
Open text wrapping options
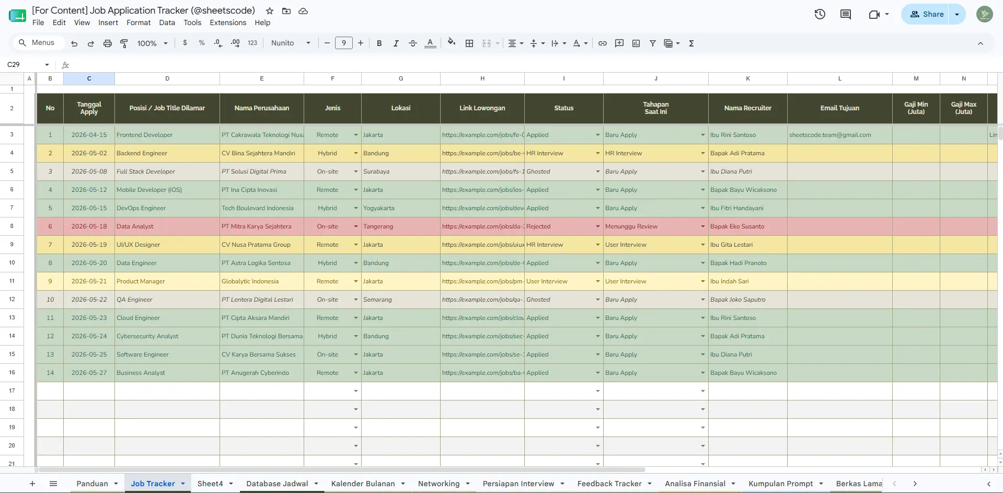(558, 43)
